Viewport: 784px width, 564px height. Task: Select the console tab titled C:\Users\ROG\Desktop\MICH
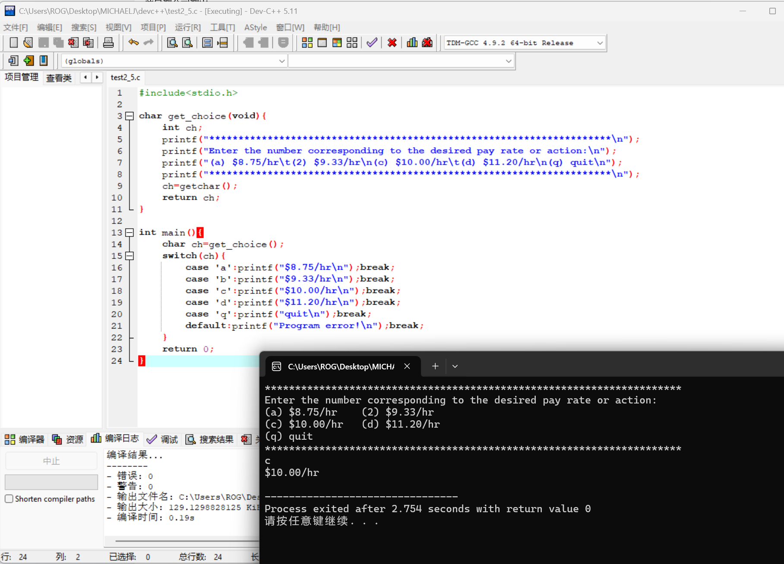343,366
